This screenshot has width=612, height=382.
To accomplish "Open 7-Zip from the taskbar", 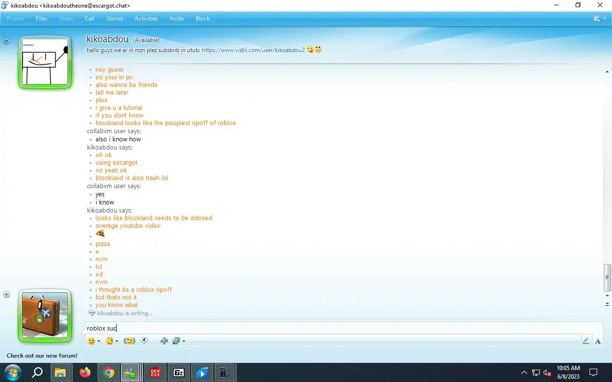I will coord(179,373).
